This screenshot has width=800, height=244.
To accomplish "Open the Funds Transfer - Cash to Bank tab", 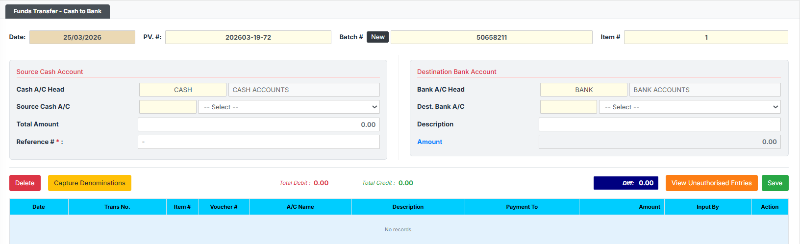I will tap(57, 11).
